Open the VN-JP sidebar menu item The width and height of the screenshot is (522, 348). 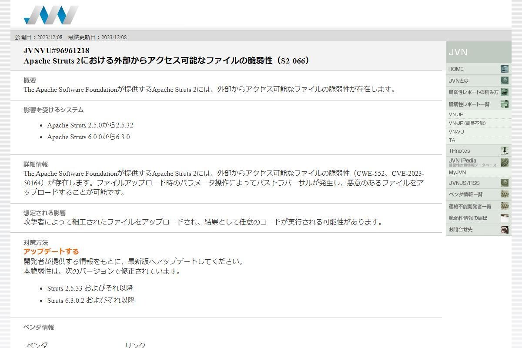[x=456, y=114]
